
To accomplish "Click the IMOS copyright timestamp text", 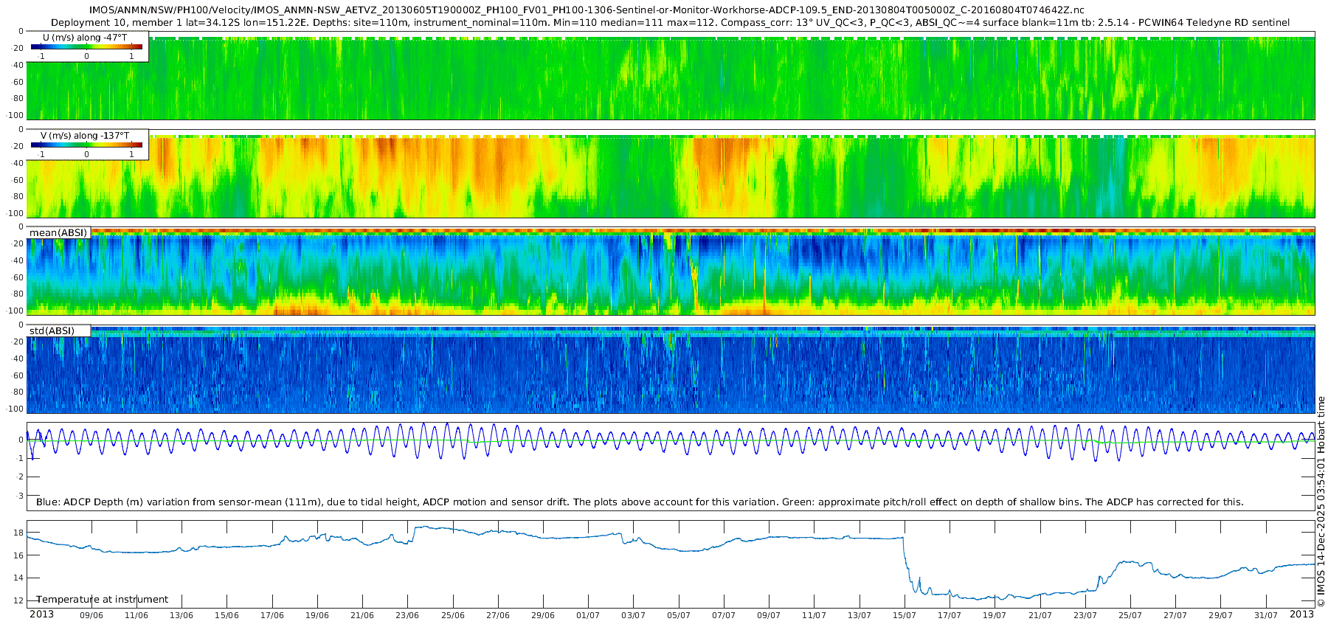I will click(1321, 502).
